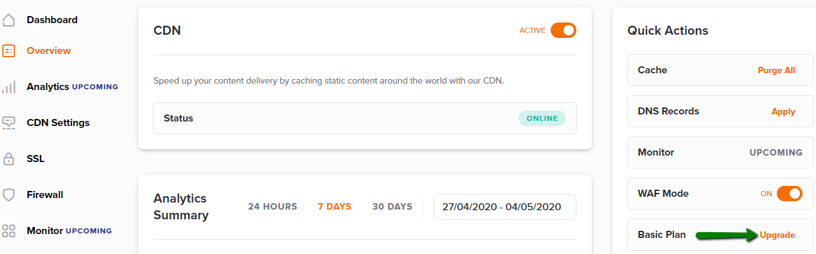Select the 30 DAYS analytics range

[x=392, y=207]
